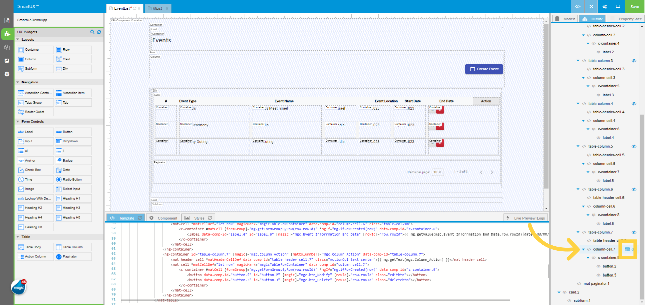This screenshot has height=305, width=645.
Task: Open the Items per page dropdown
Action: tap(437, 172)
